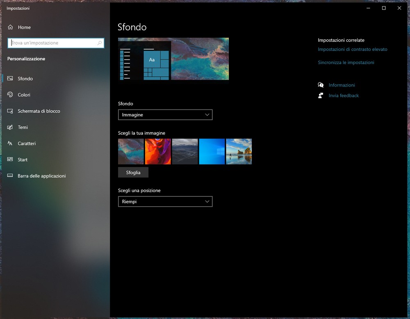Click the Informazioni help icon
The image size is (410, 319).
321,85
